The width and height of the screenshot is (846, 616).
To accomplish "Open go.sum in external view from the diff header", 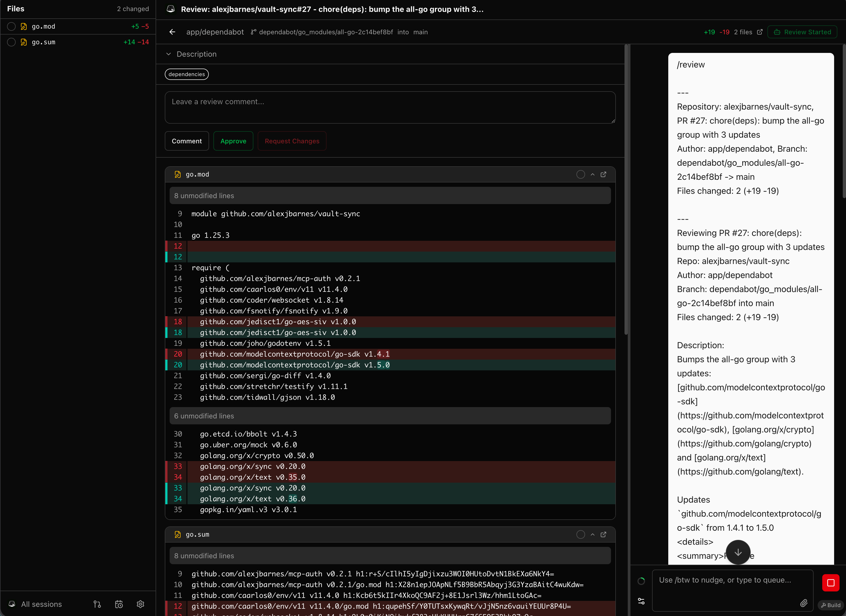I will coord(603,534).
